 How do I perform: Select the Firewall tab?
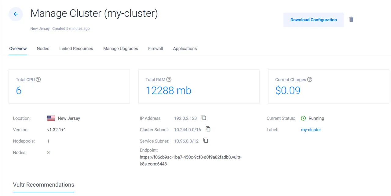155,48
